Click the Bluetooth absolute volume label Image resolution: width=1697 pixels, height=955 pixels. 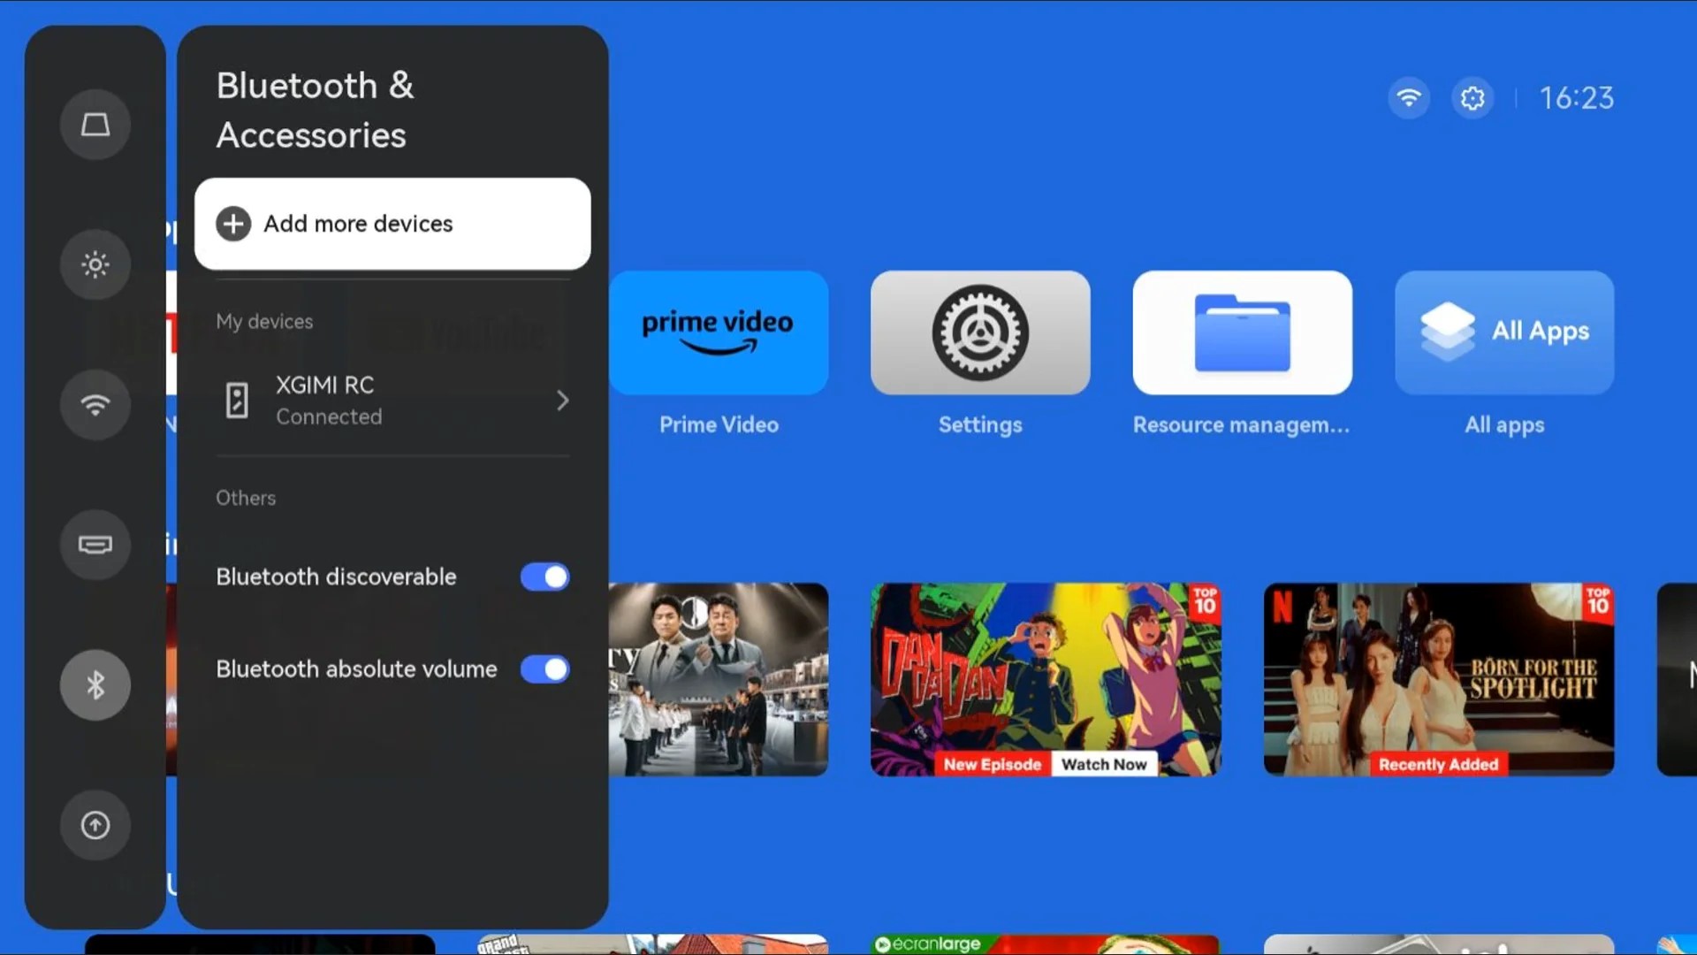356,669
